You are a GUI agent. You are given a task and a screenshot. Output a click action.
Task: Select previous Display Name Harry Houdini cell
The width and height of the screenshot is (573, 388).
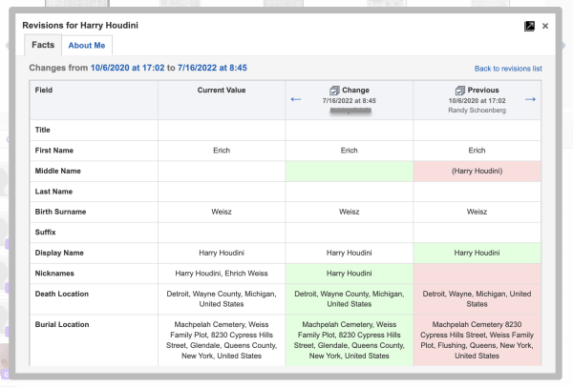tap(477, 253)
